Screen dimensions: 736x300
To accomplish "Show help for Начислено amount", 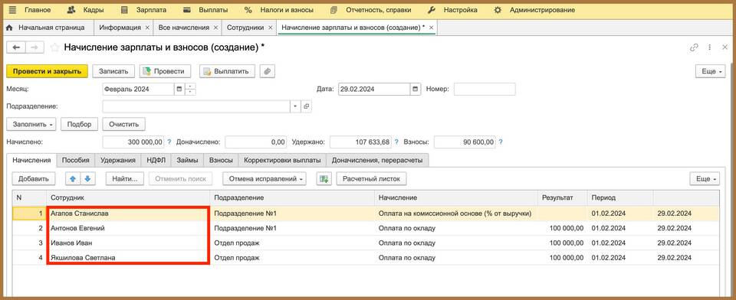I will (169, 142).
